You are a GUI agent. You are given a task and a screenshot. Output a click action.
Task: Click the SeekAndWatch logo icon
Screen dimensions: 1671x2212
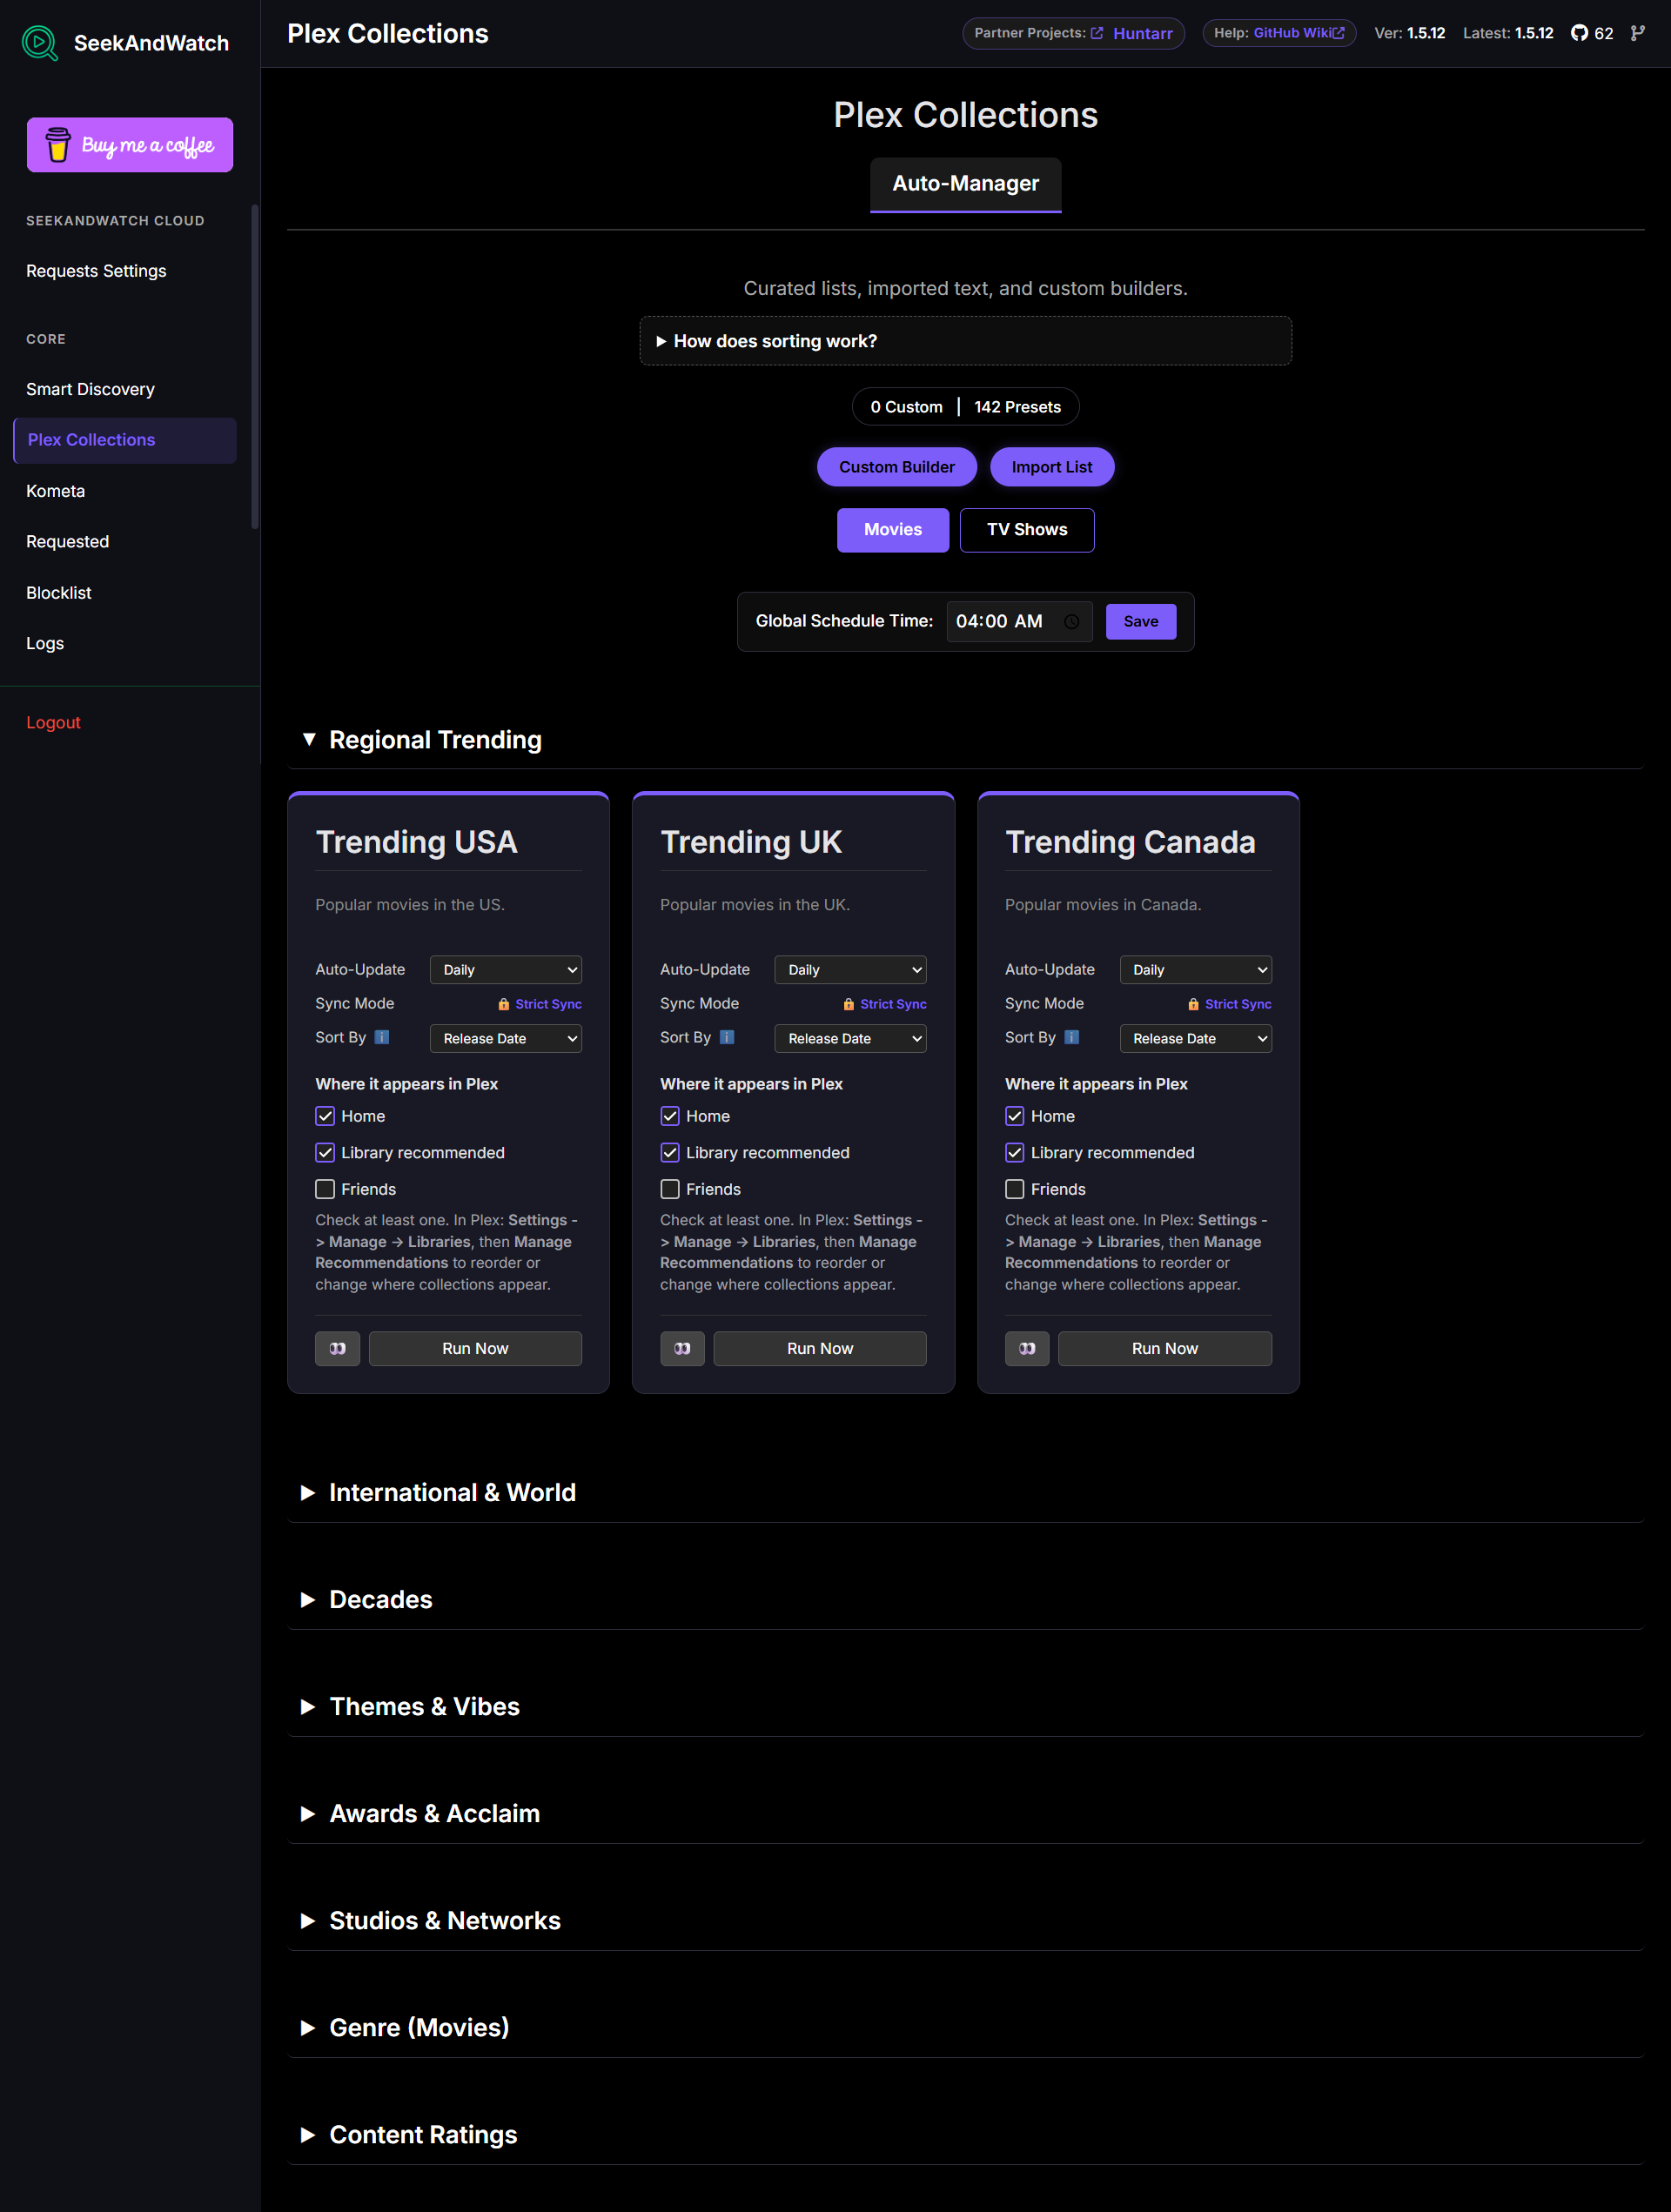click(x=40, y=43)
